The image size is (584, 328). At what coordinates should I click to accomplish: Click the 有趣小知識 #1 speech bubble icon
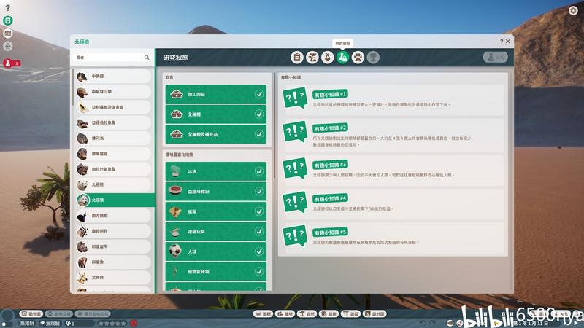click(x=295, y=98)
